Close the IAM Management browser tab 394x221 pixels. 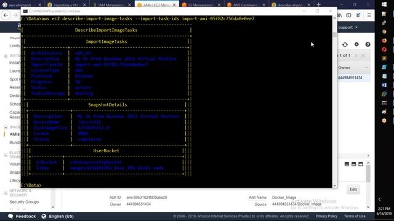[129, 5]
